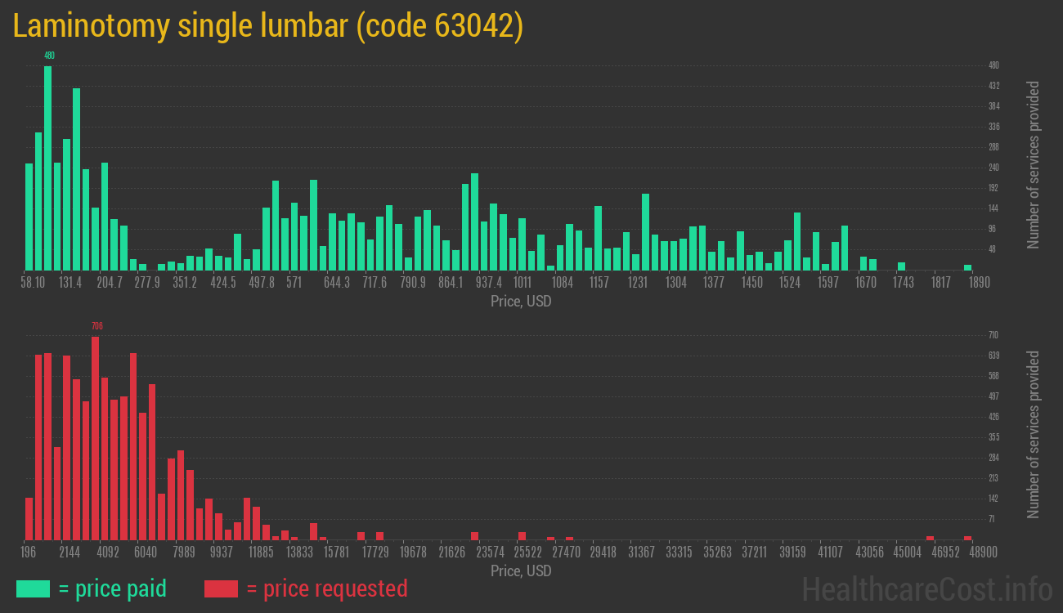Screen dimensions: 1063x613
Task: Click the rightmost red bar near 48900
Action: (967, 538)
